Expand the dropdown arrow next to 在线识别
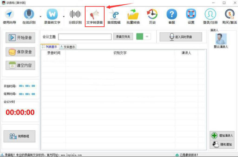This screenshot has height=157, width=238. coord(40,16)
